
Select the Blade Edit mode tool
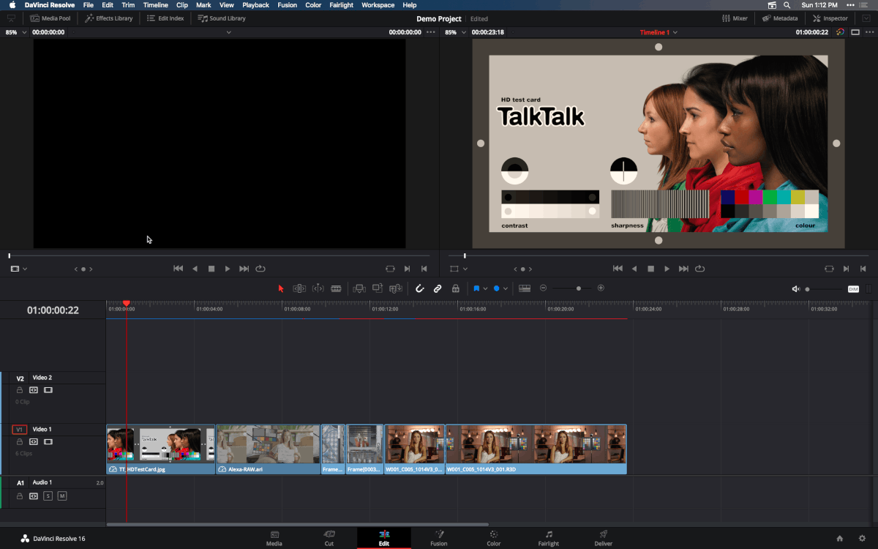pyautogui.click(x=336, y=288)
